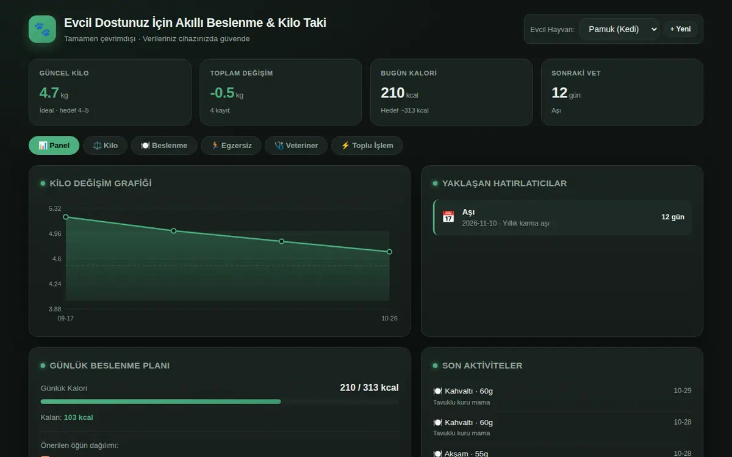Click the "210 / 313 kcal" daily calorie total

tap(369, 388)
